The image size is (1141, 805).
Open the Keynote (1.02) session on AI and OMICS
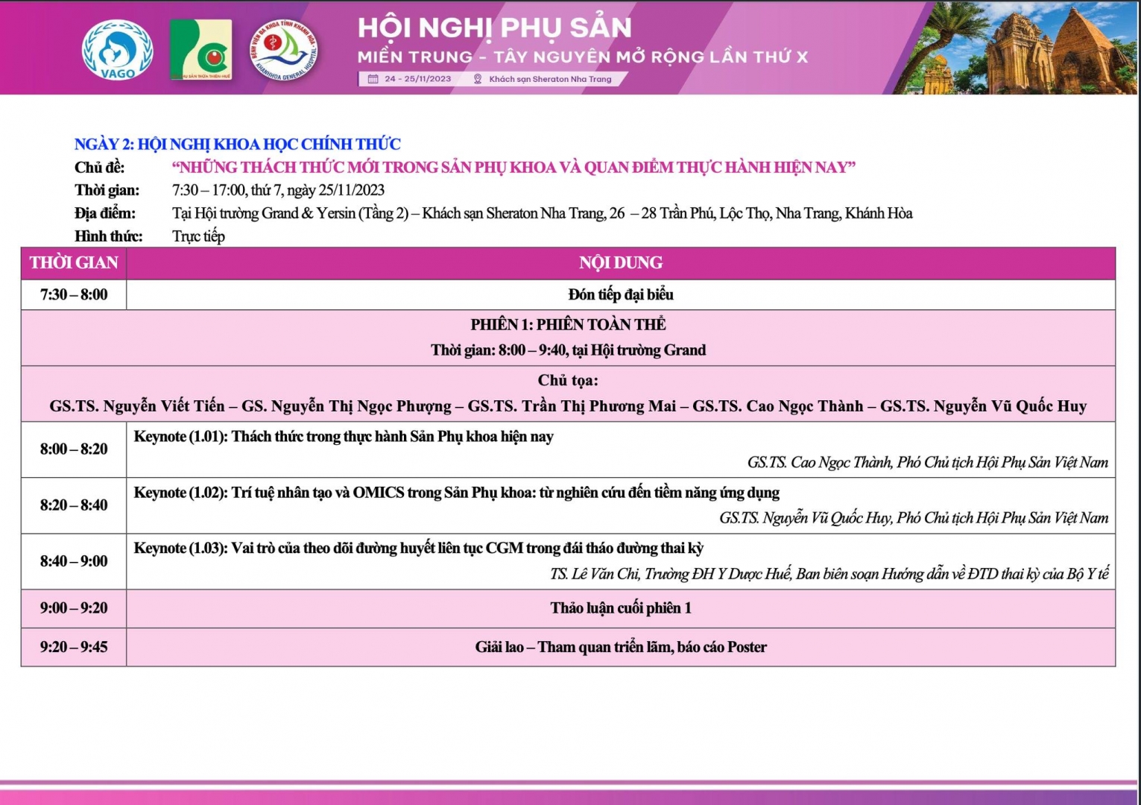[456, 493]
